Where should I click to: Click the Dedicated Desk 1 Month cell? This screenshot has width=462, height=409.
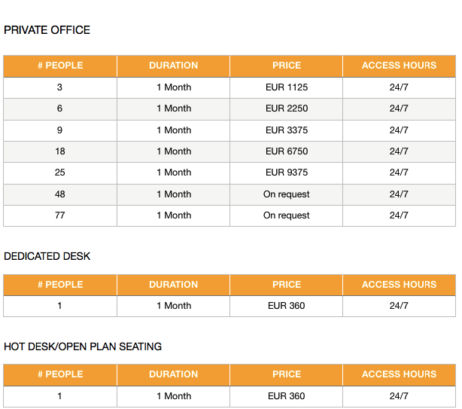click(x=174, y=306)
